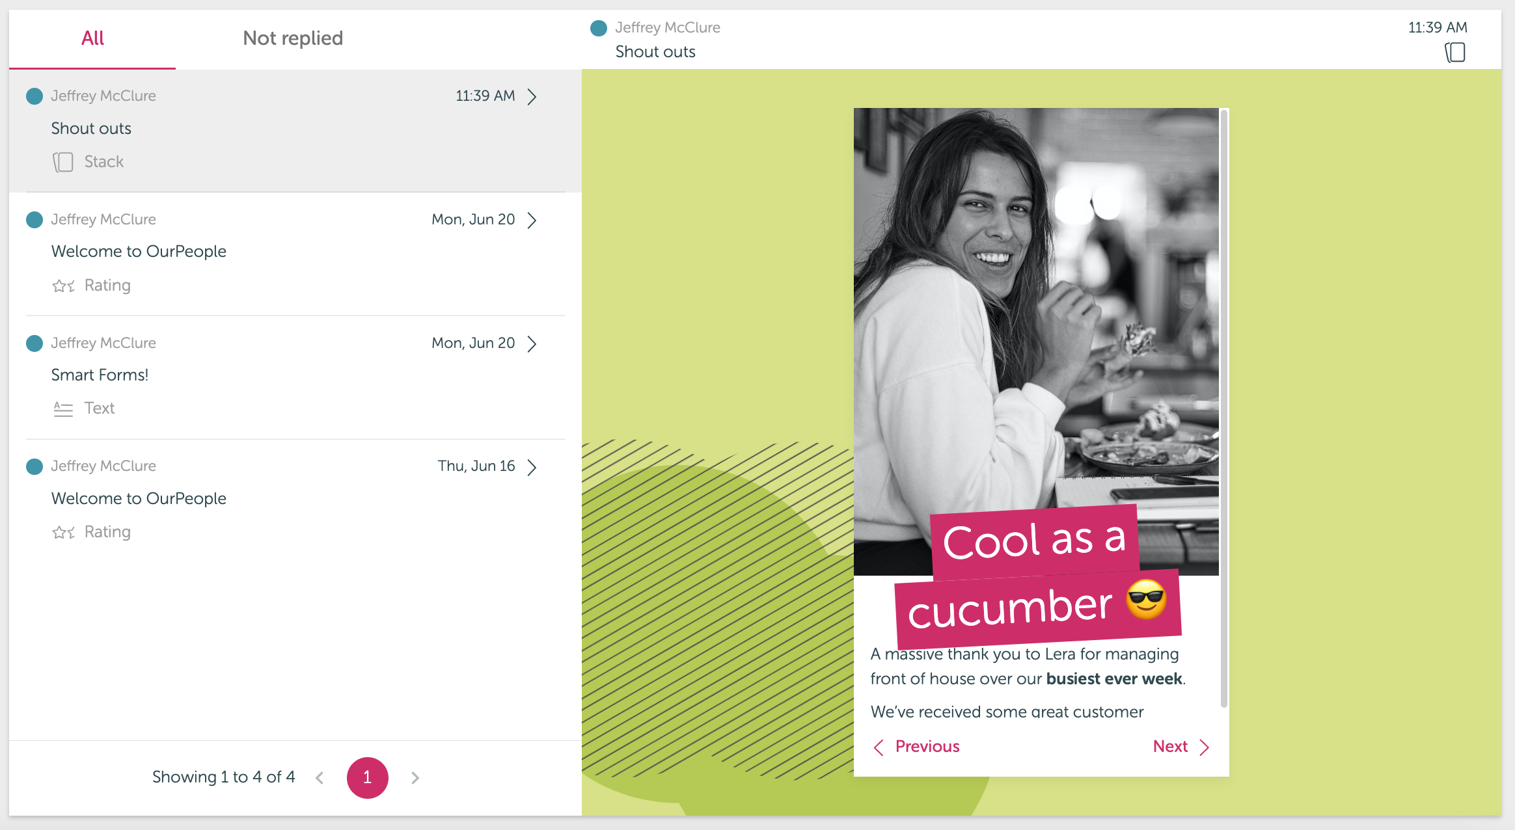Viewport: 1515px width, 830px height.
Task: Select page 1 in pagination
Action: 368,778
